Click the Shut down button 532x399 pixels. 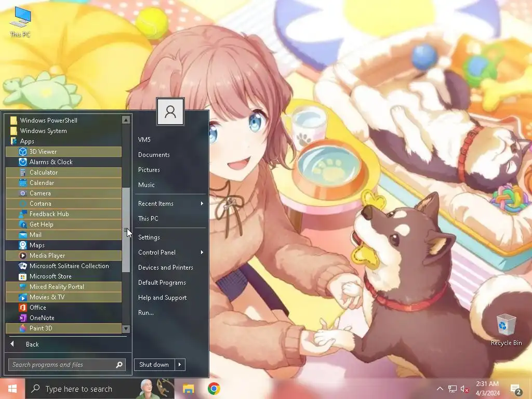tap(154, 365)
